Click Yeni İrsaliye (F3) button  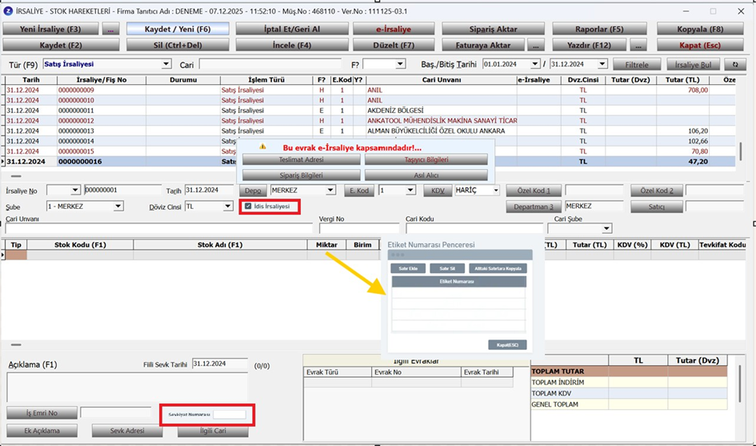coord(50,29)
